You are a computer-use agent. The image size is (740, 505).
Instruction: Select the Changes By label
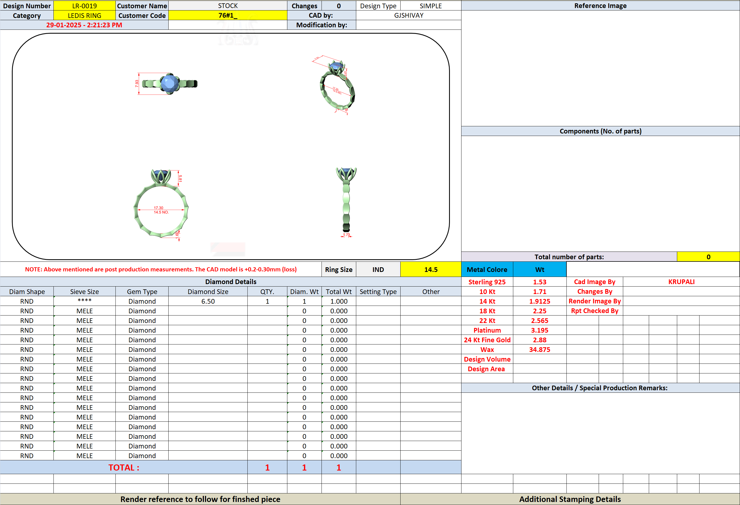pos(595,292)
